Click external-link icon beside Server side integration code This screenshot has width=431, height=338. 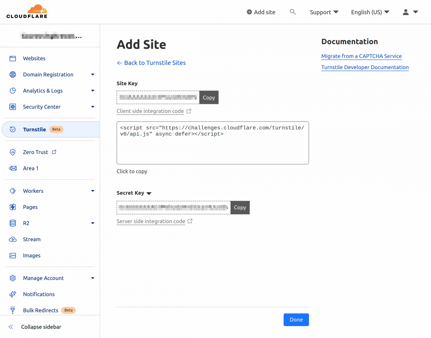click(190, 221)
